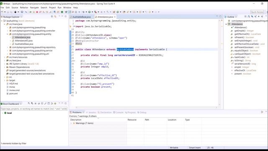Expand Maven Dependencies node

(x=5, y=67)
